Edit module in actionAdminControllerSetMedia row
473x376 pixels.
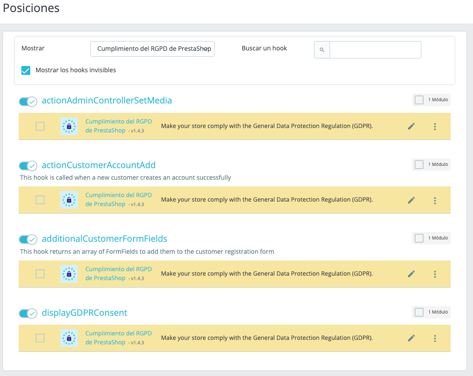(411, 126)
